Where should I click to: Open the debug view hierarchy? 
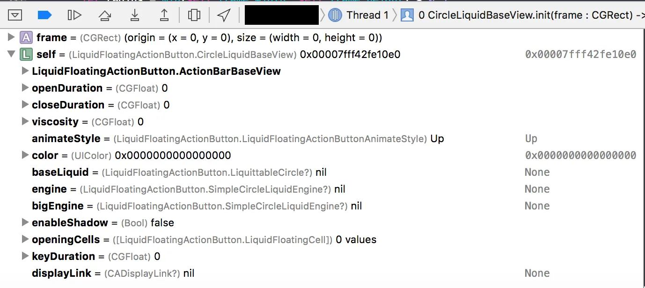coord(194,15)
